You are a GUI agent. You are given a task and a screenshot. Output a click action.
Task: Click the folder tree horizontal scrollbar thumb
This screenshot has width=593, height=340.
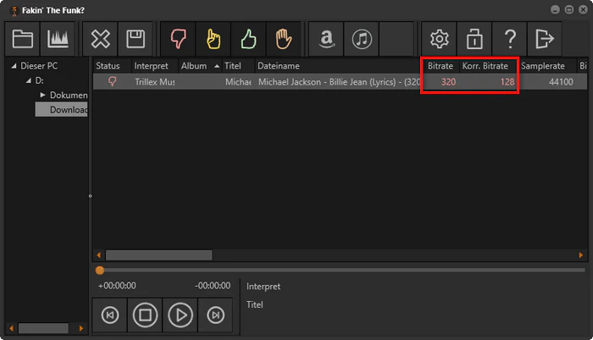43,328
